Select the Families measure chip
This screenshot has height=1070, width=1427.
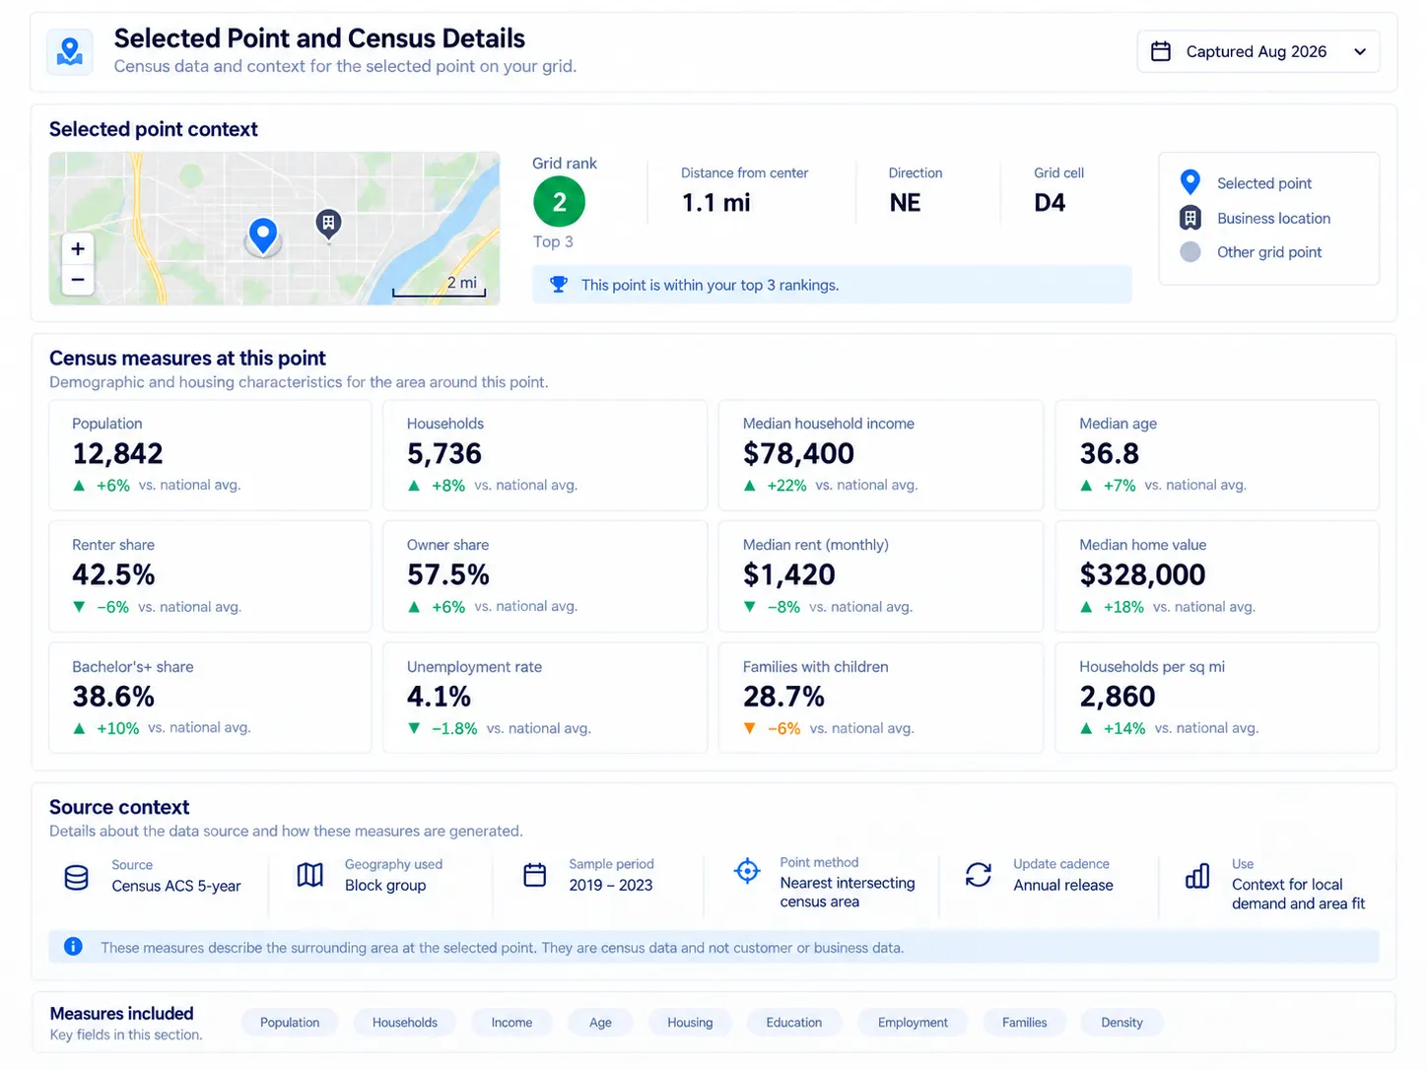coord(1025,1023)
